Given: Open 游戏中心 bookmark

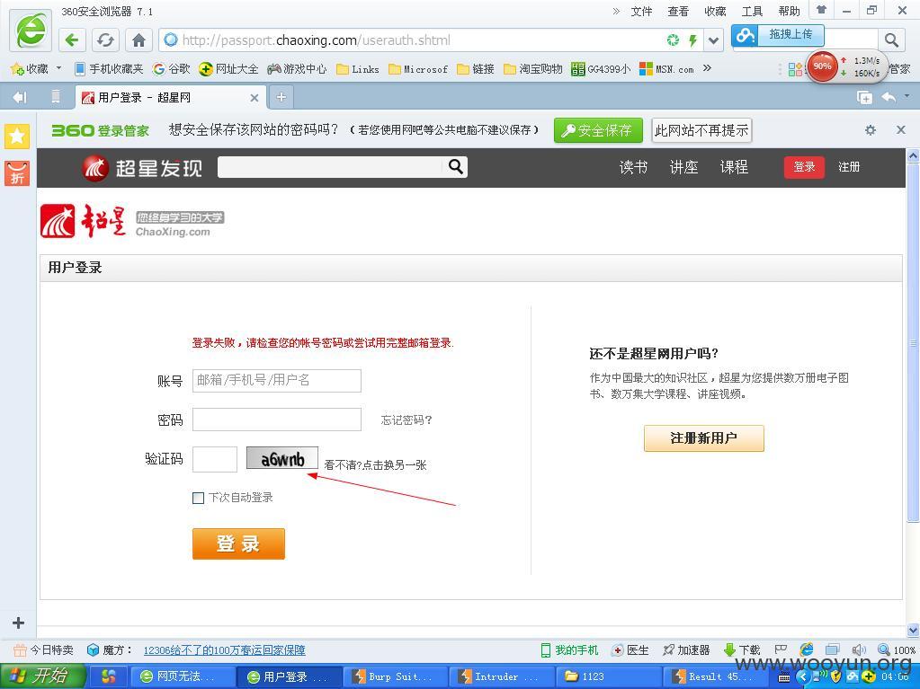Looking at the screenshot, I should pyautogui.click(x=296, y=68).
